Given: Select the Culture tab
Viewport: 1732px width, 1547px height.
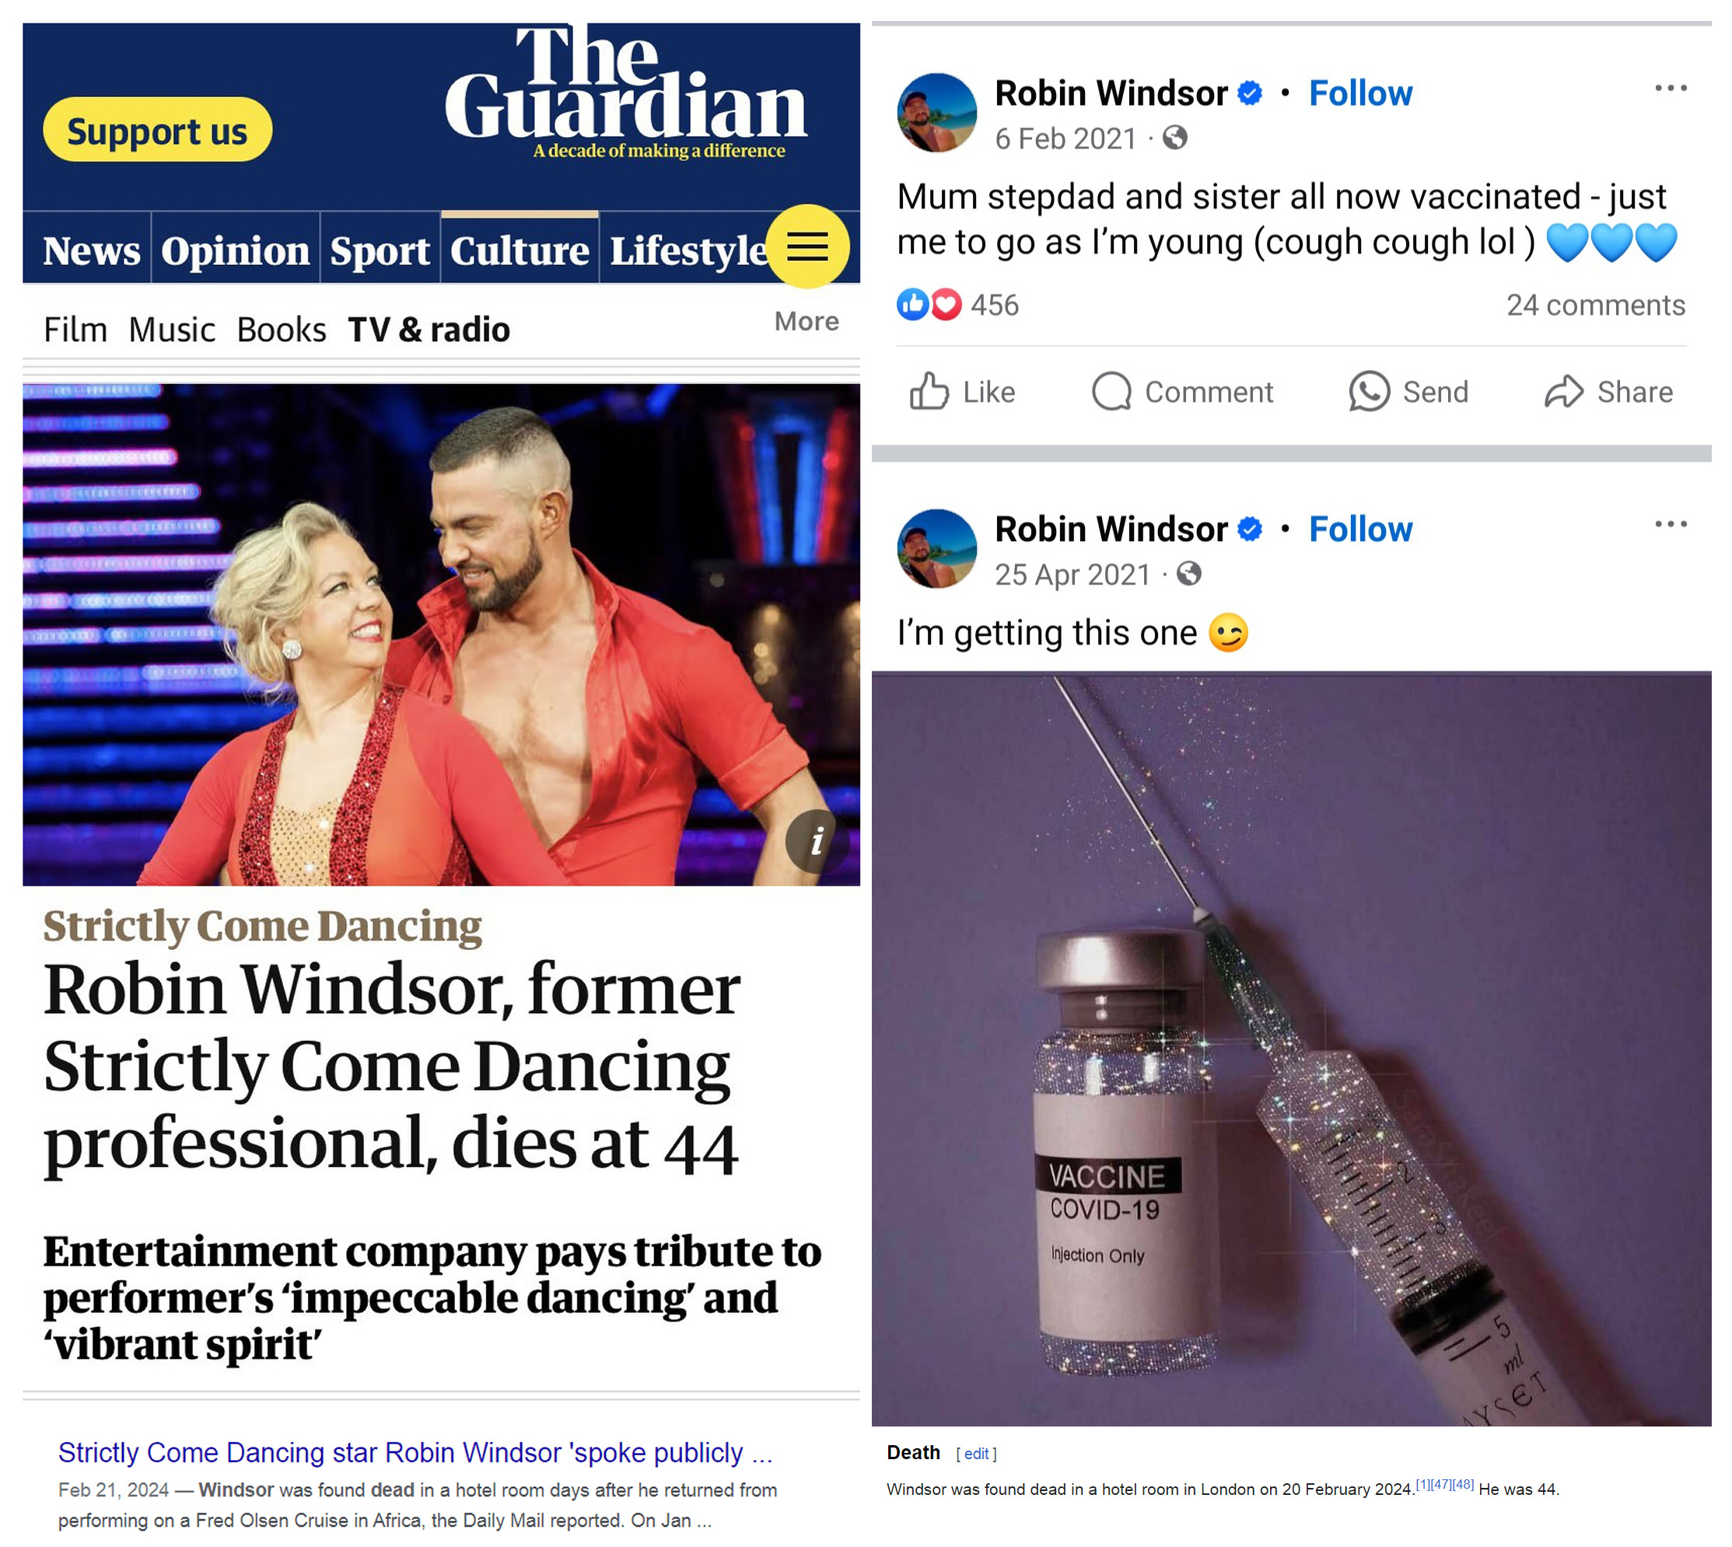Looking at the screenshot, I should point(519,250).
